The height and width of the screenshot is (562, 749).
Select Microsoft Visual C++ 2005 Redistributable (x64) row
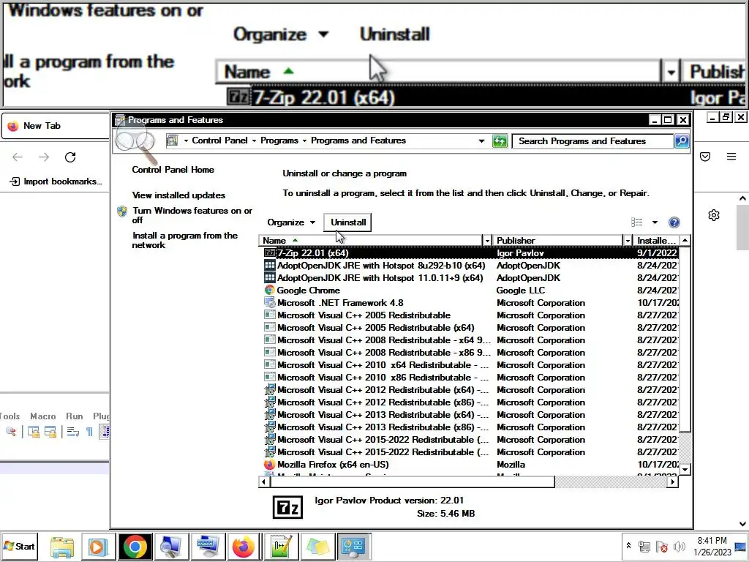pyautogui.click(x=470, y=328)
